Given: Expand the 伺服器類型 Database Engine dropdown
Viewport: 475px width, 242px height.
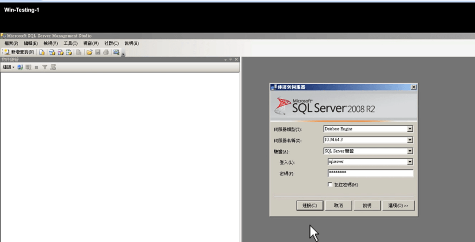Looking at the screenshot, I should pos(410,129).
